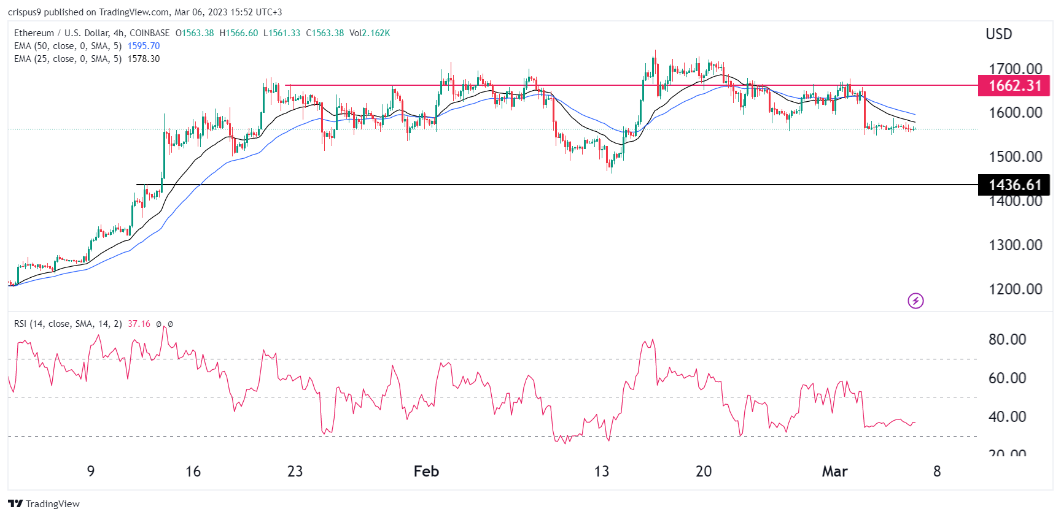Click the Feb label on the time axis
Image resolution: width=1061 pixels, height=517 pixels.
pyautogui.click(x=426, y=471)
